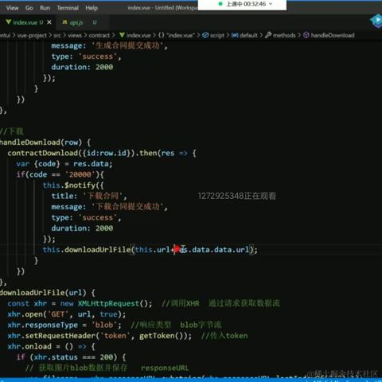Click the default variable icon in breadcrumb

tap(235, 35)
